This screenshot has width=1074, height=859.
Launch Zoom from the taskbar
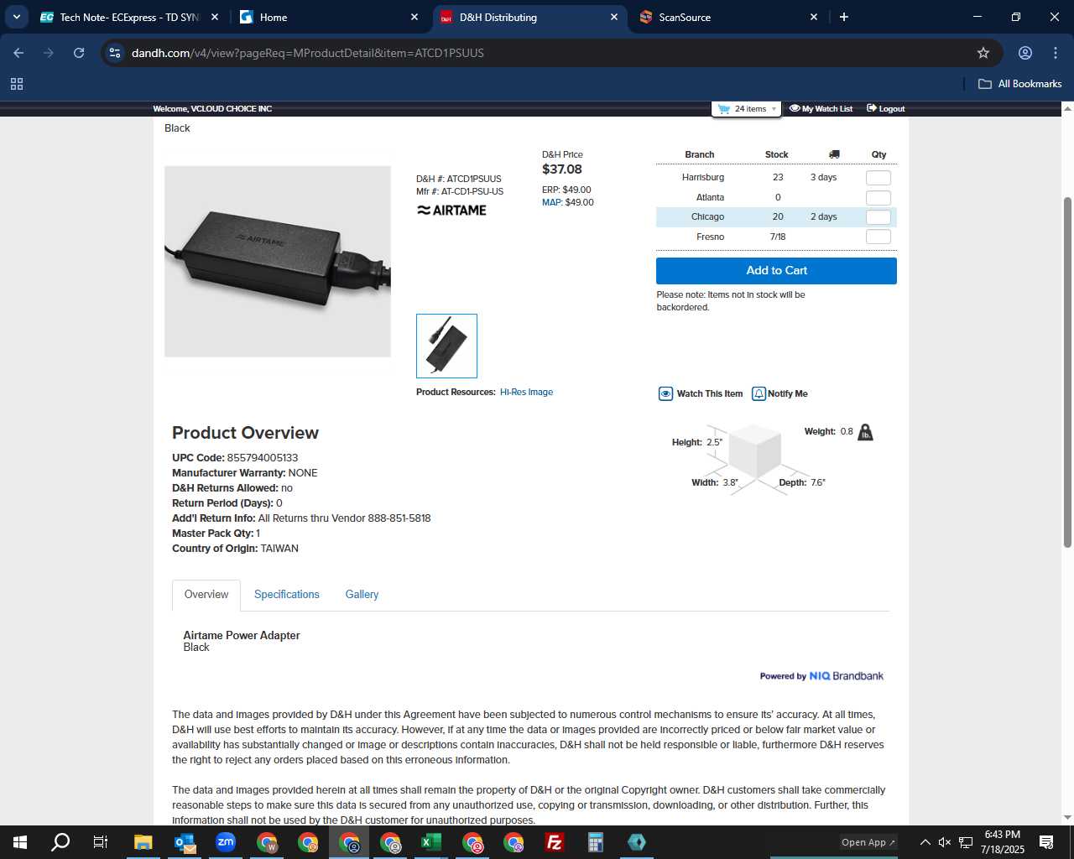coord(226,842)
